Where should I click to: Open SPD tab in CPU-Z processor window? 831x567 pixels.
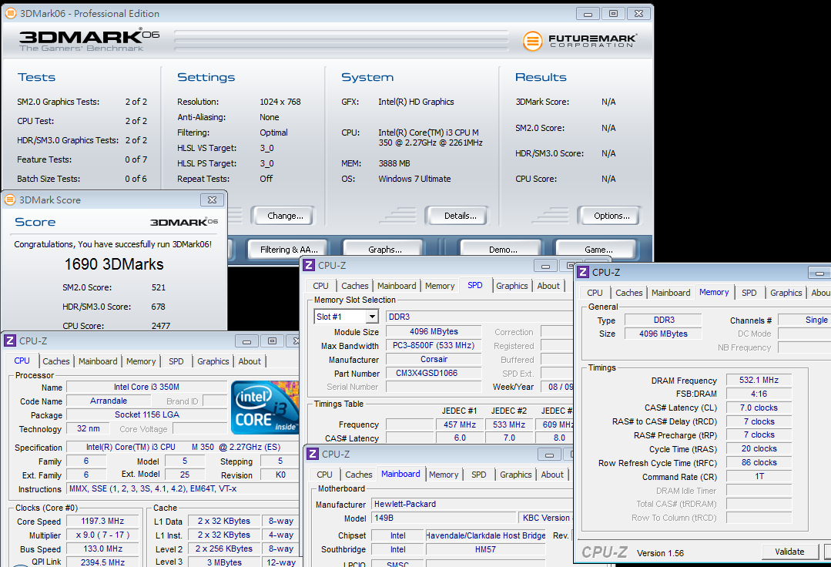coord(176,361)
